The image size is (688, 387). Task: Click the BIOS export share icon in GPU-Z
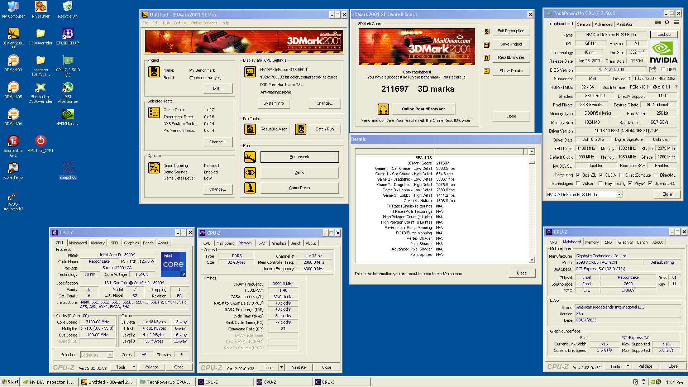653,70
